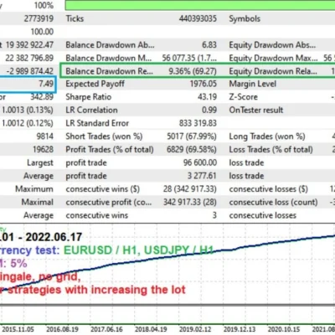Select largest profit trade value 96 600.00

200,162
